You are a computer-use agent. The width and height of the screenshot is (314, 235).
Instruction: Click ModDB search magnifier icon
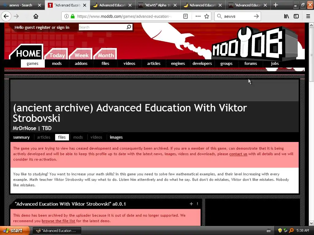click(129, 27)
